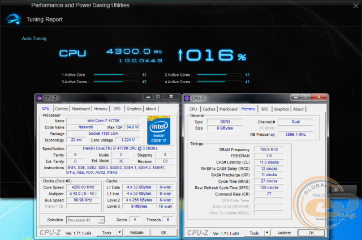Click the 3 Active Cores ratio bar
Screen dimensions: 362x240
tap(116, 82)
